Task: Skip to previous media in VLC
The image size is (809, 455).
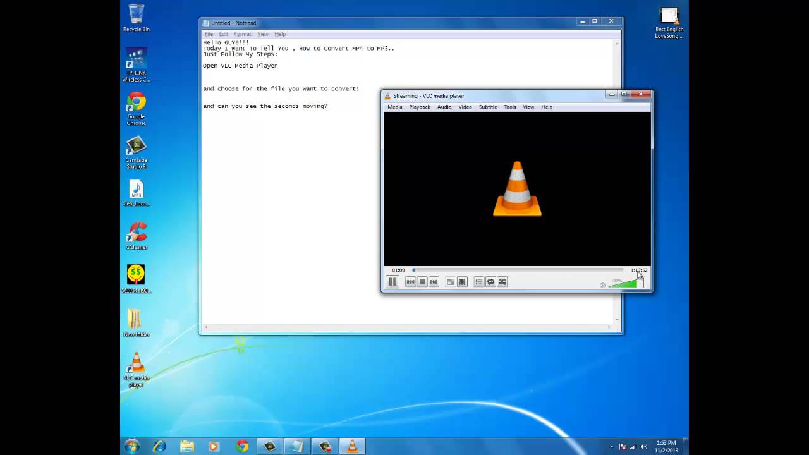Action: tap(411, 282)
